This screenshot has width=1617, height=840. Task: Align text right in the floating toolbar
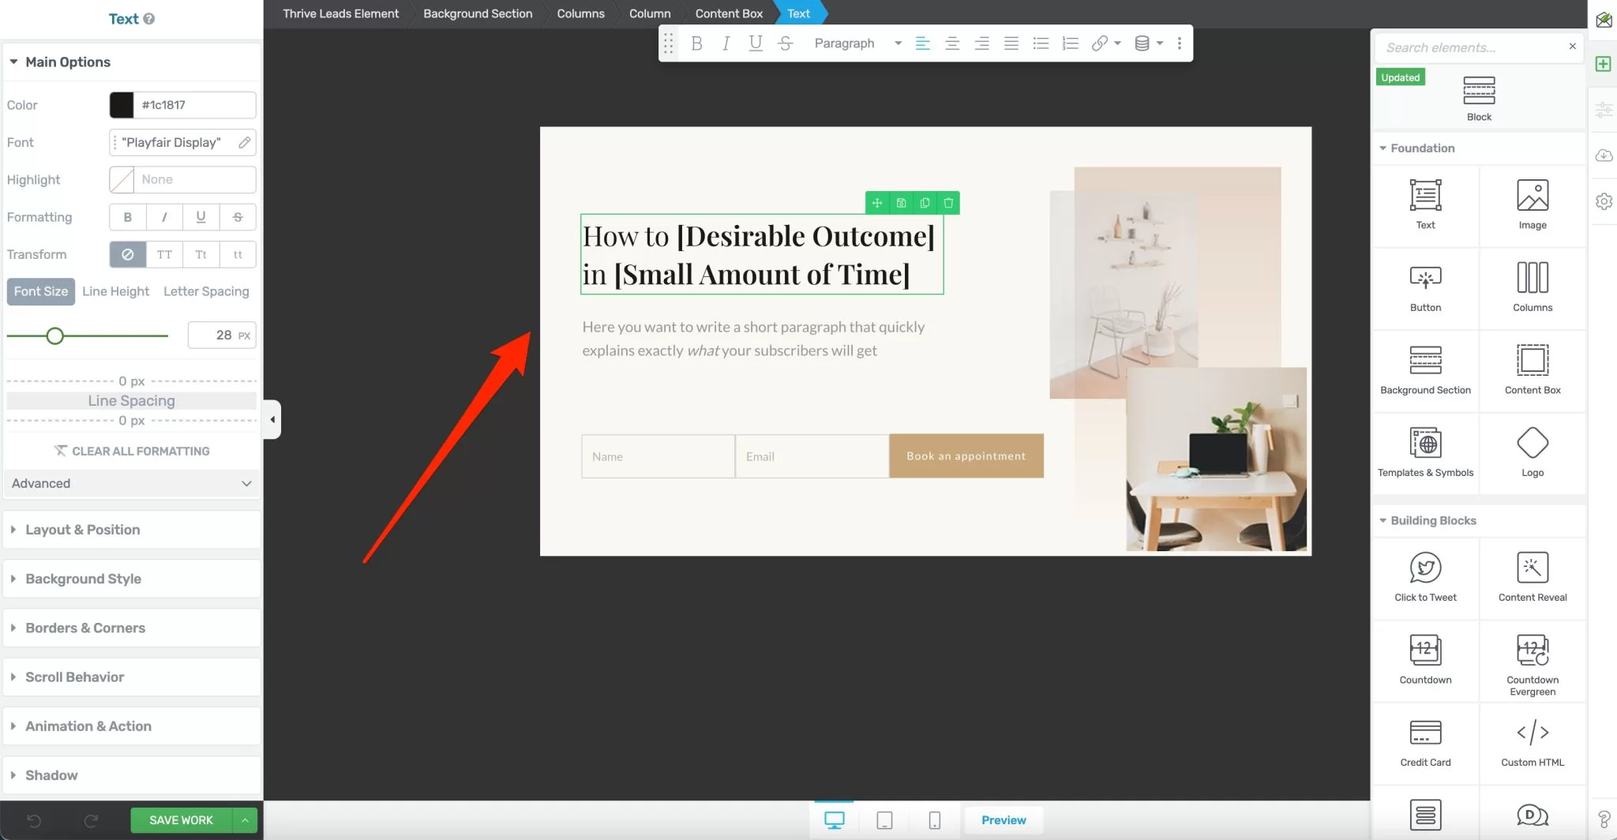click(981, 43)
